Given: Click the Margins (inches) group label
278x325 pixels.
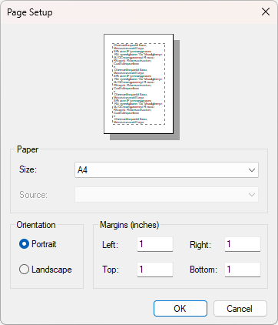Looking at the screenshot, I should tap(130, 225).
